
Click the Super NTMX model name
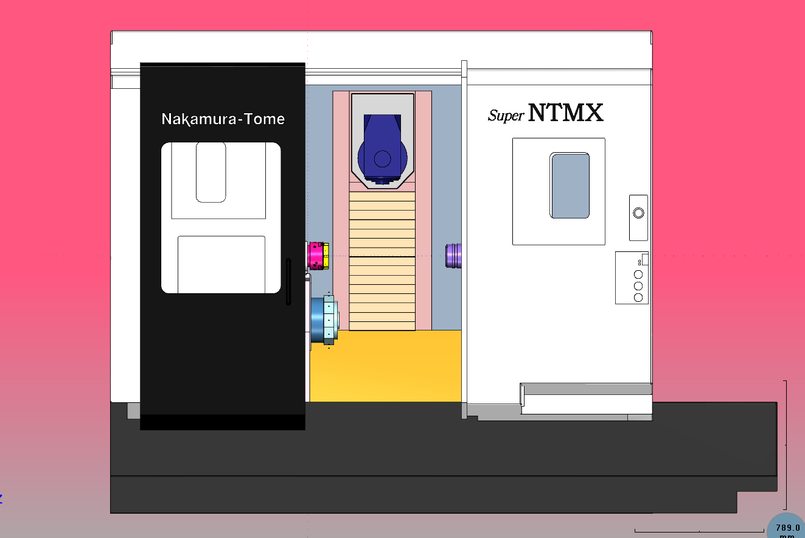(x=546, y=113)
